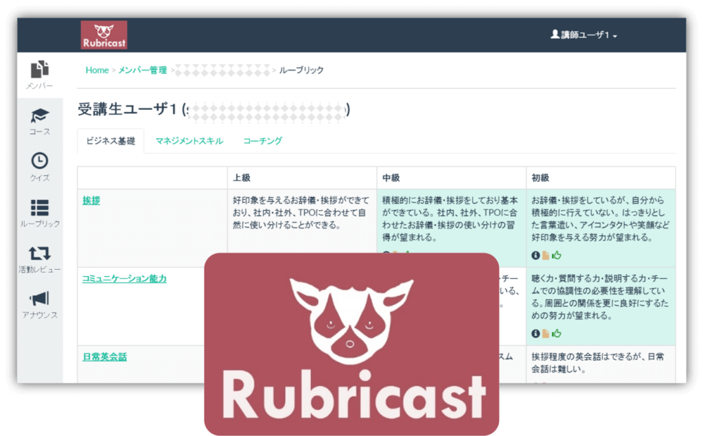Screen dimensions: 703x436
Task: Click the ルーブリック breadcrumb text
Action: coord(301,70)
